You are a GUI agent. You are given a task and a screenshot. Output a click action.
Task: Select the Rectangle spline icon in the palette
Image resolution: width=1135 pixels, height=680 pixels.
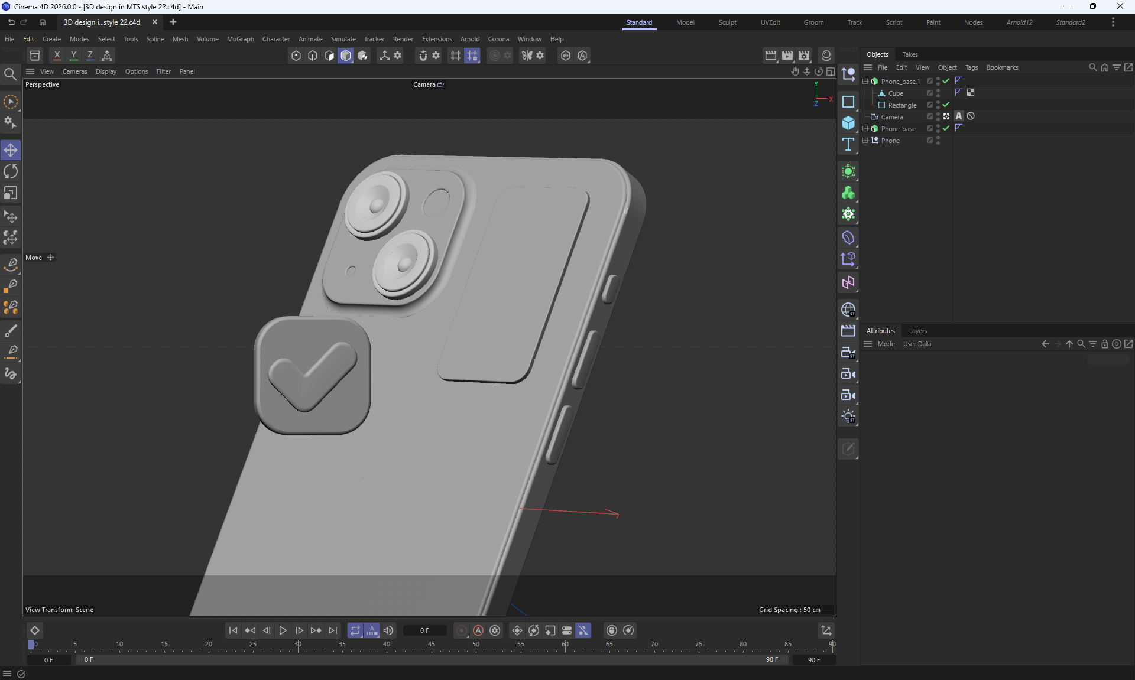click(848, 102)
